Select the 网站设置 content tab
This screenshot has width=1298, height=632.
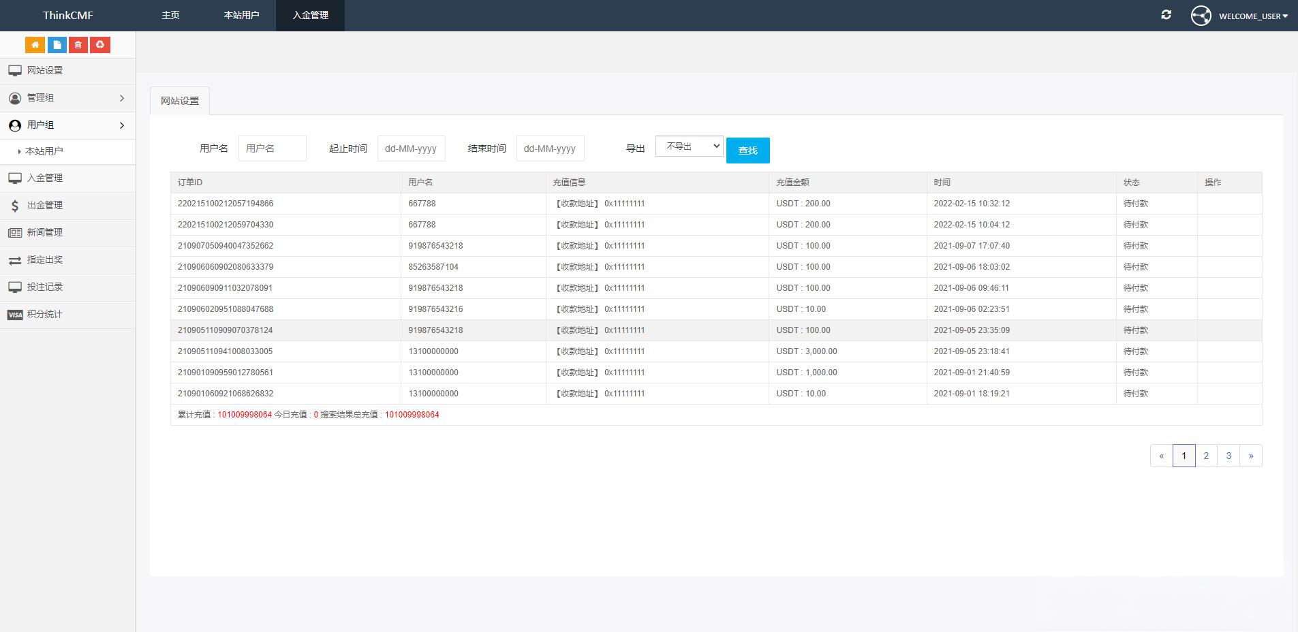click(x=180, y=101)
